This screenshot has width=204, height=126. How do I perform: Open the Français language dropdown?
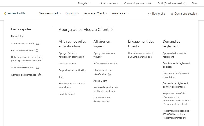coord(84,3)
